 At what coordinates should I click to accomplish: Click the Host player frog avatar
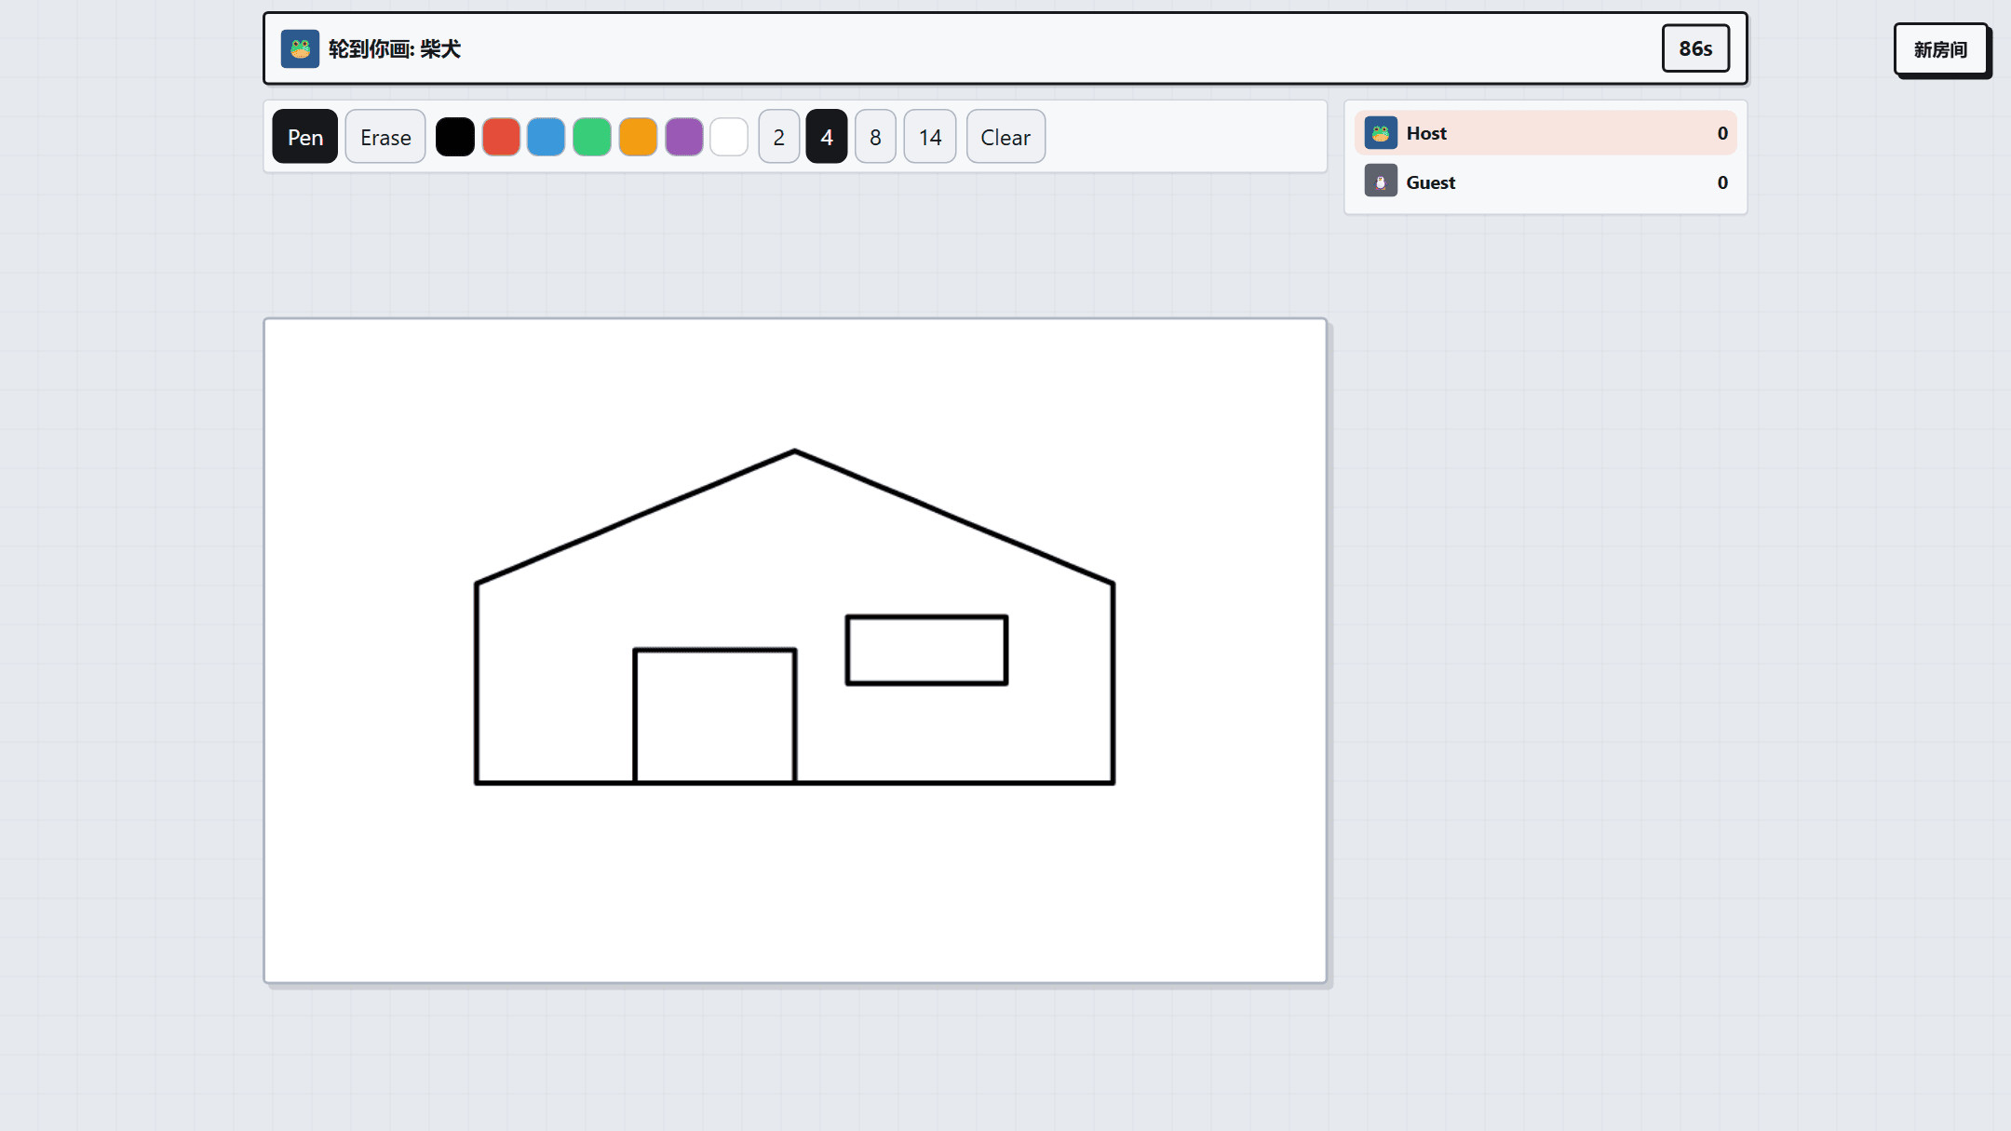(1381, 133)
